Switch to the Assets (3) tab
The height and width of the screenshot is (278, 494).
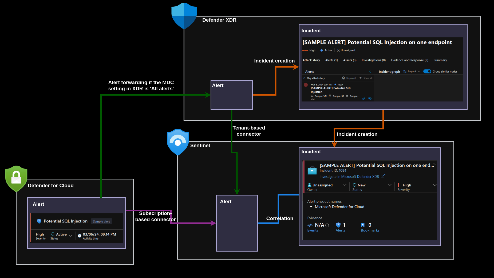coord(350,60)
